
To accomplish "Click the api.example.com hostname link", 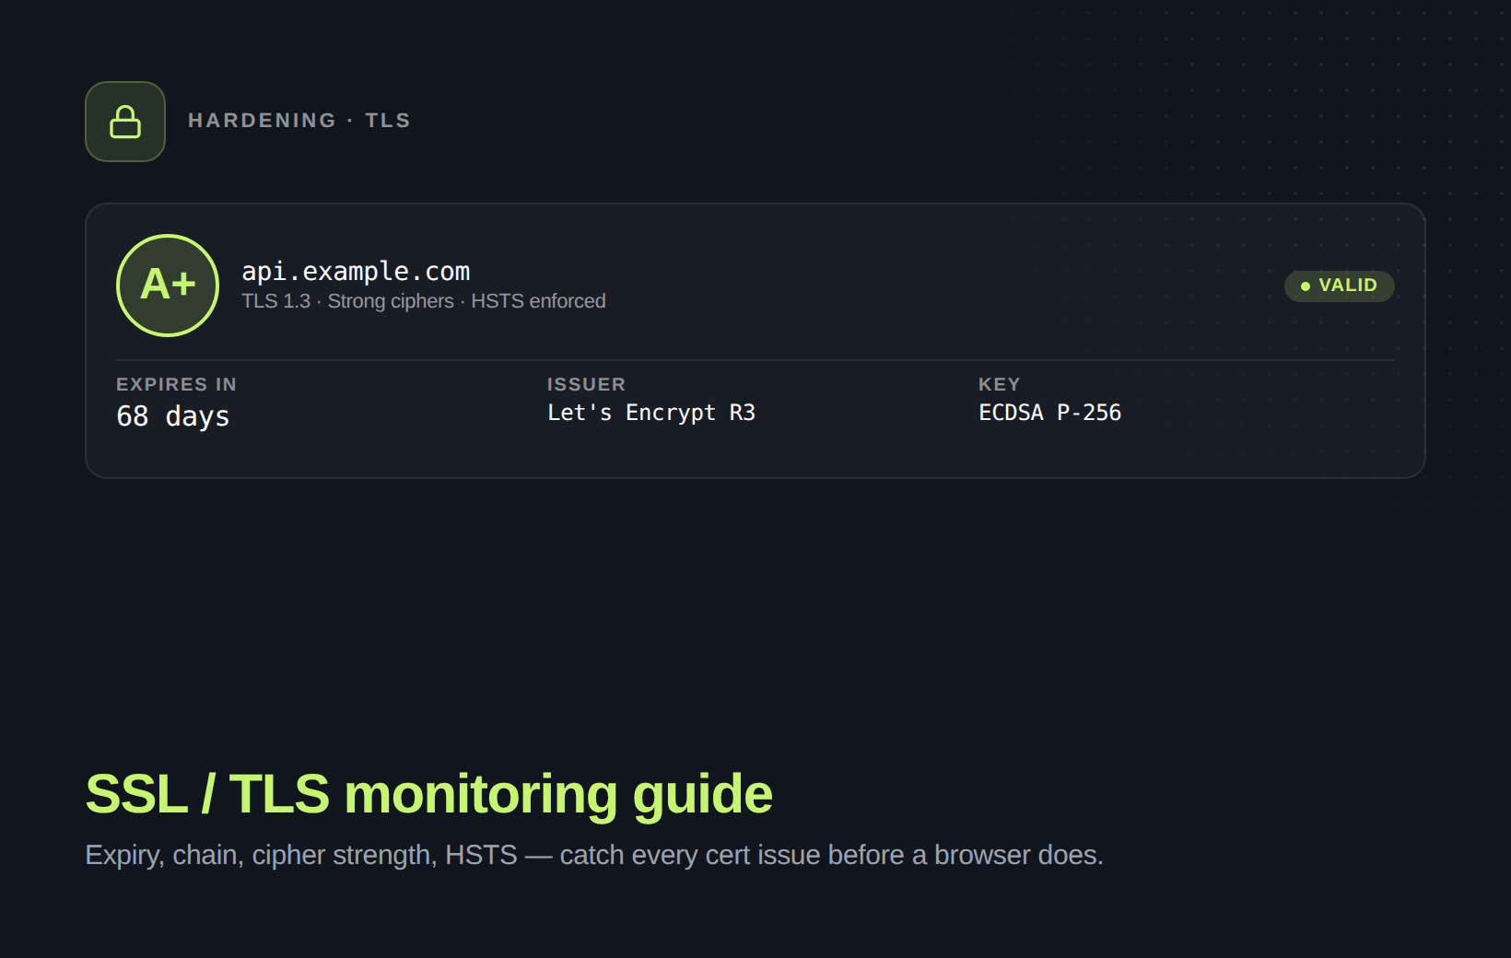I will point(356,270).
